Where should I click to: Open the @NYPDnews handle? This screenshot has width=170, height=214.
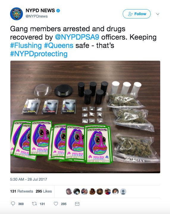(x=37, y=16)
